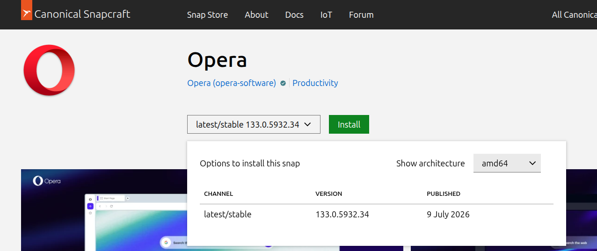Open the amd64 architecture dropdown
Image resolution: width=597 pixels, height=251 pixels.
[507, 163]
